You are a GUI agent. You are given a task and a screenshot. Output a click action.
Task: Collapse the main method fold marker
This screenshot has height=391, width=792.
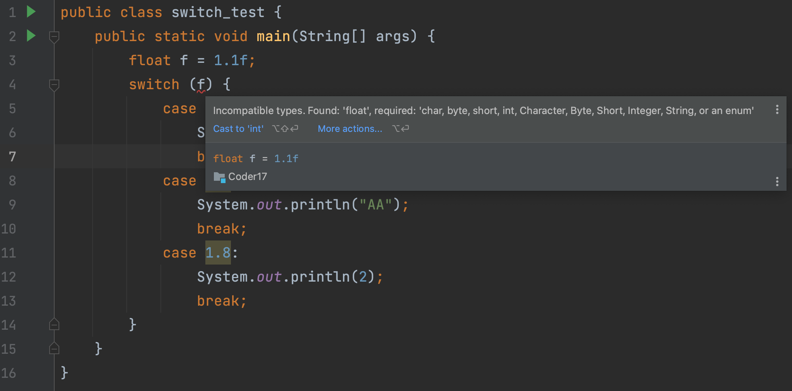pos(54,37)
